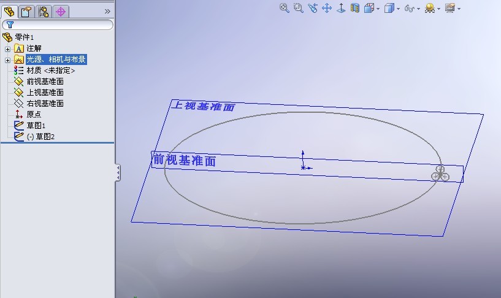Click the Previous View icon
501x298 pixels.
tap(313, 8)
